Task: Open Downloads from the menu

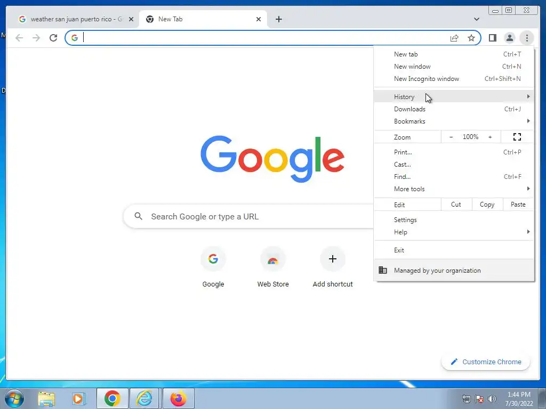Action: tap(454, 109)
